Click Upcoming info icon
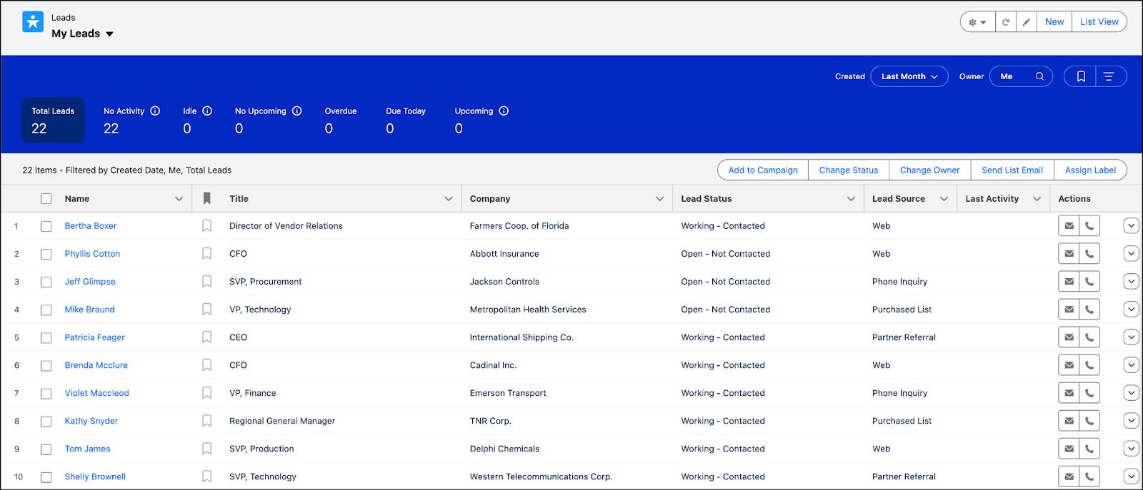 504,111
